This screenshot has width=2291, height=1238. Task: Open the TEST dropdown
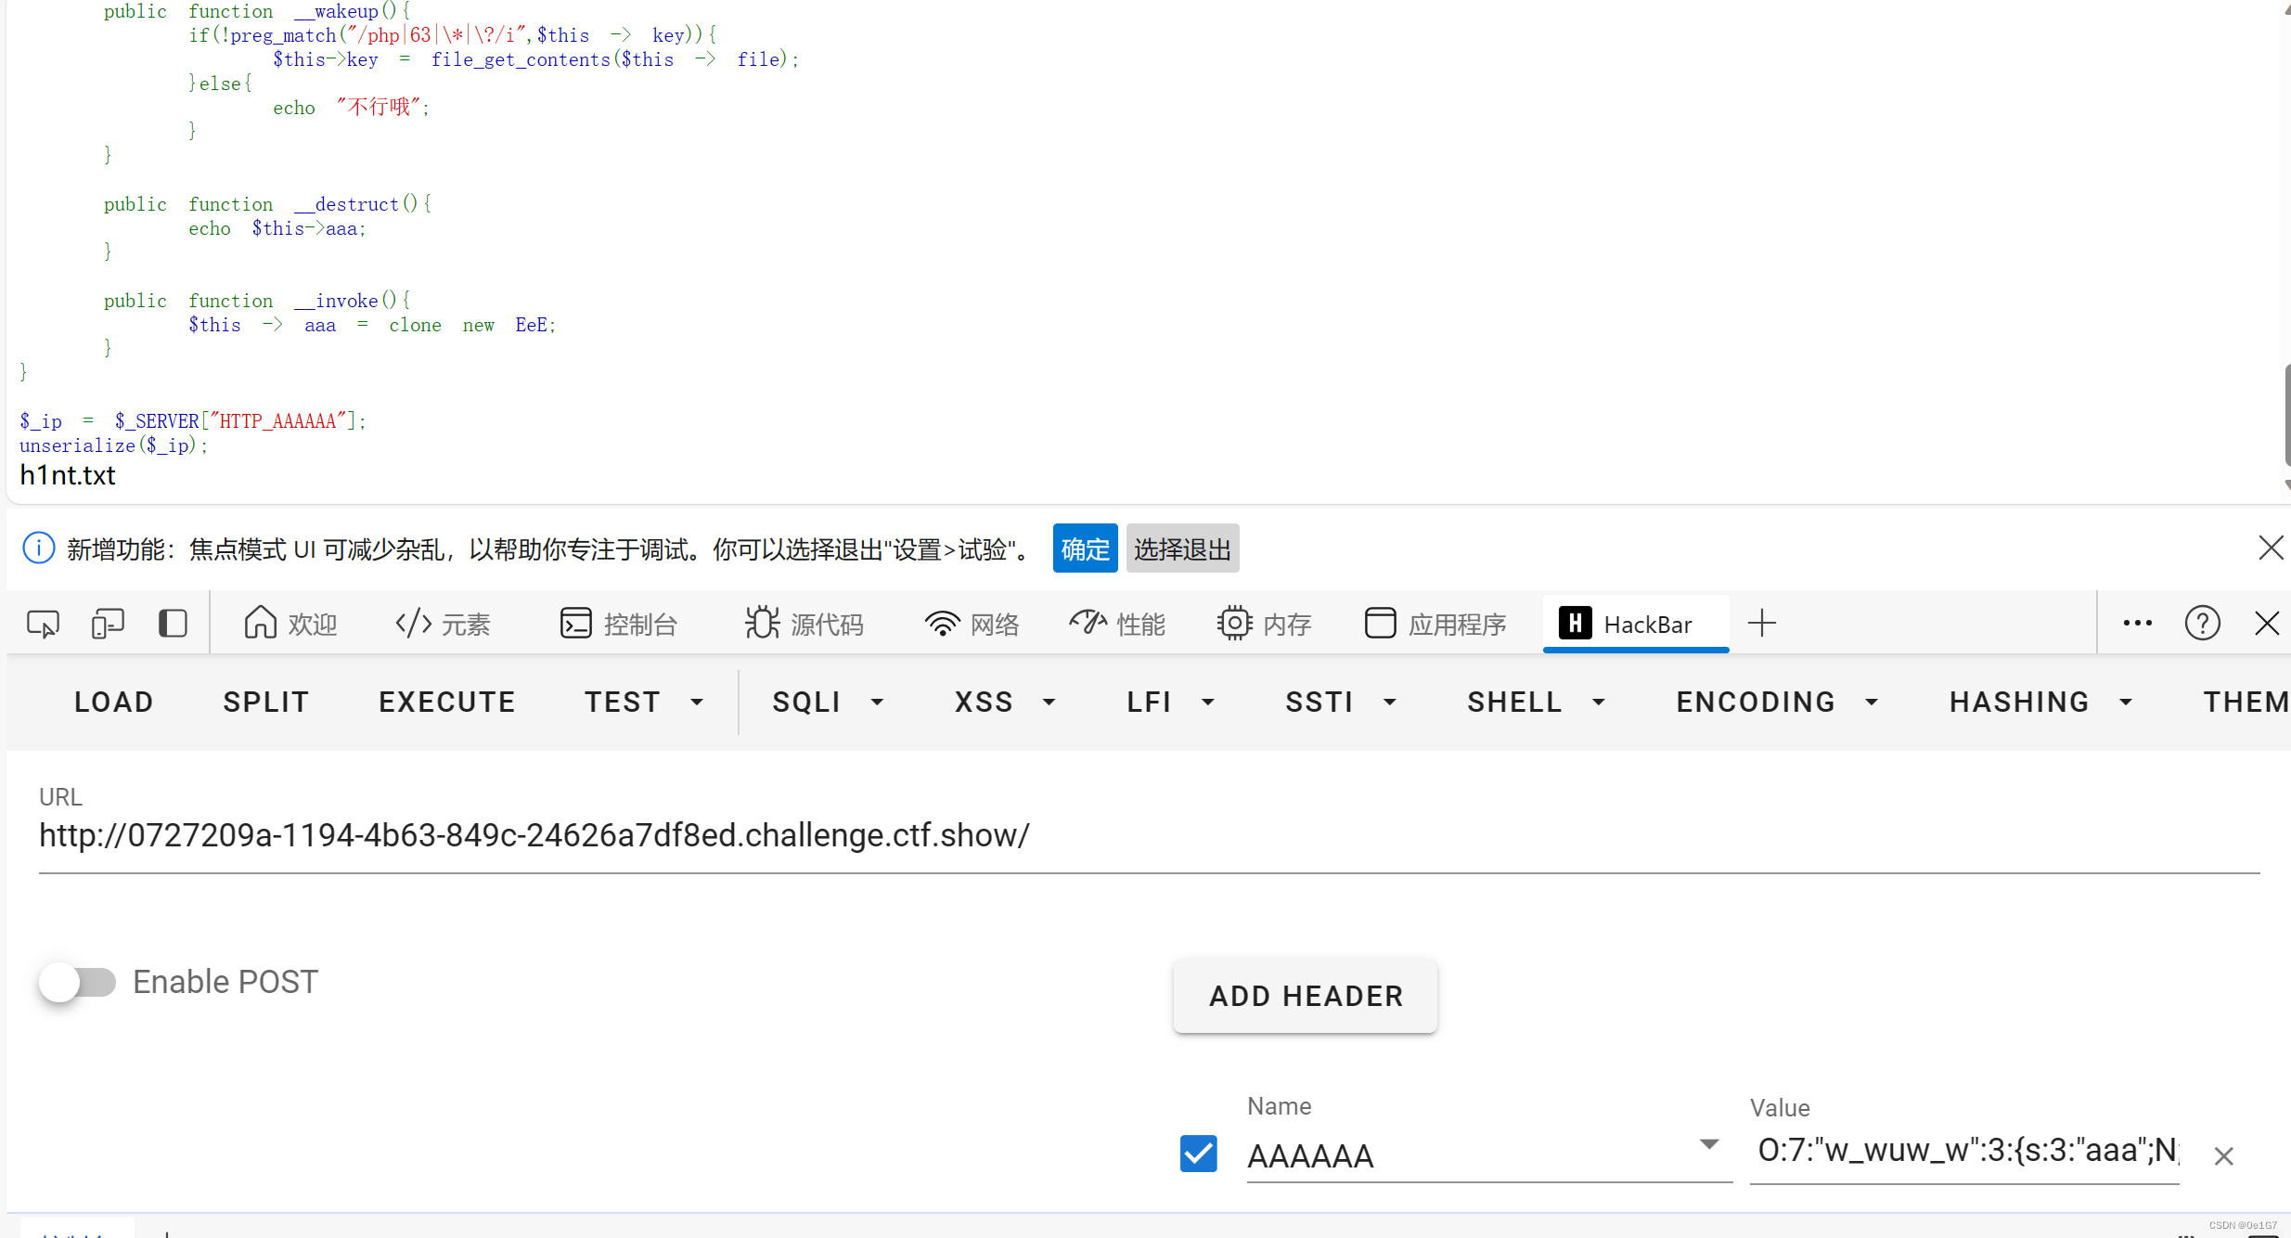(x=697, y=703)
